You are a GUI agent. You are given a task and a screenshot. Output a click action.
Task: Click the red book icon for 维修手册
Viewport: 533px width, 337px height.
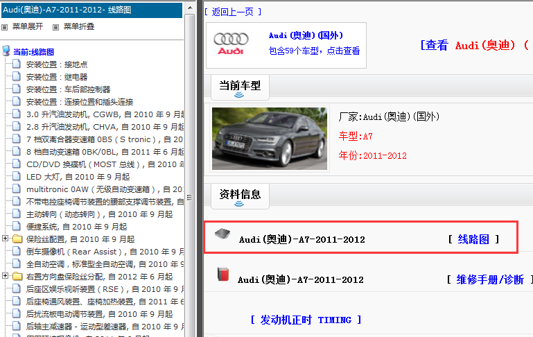222,274
